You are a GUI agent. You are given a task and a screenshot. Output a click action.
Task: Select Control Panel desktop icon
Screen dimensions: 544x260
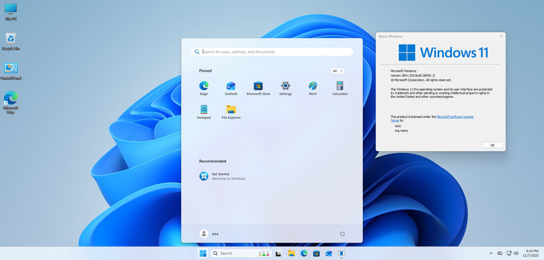(11, 72)
